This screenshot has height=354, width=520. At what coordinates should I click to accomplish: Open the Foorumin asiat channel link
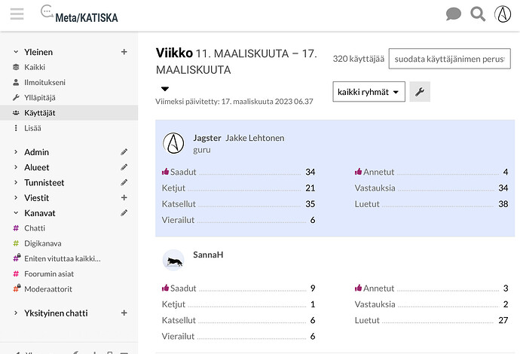coord(49,274)
